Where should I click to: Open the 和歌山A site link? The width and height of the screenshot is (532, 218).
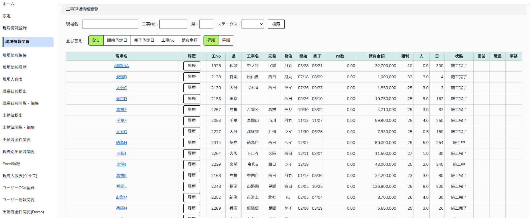[x=121, y=66]
